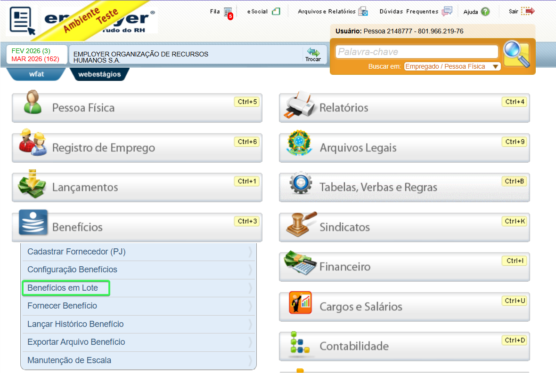Click the Benefícios blue icon

pos(33,222)
